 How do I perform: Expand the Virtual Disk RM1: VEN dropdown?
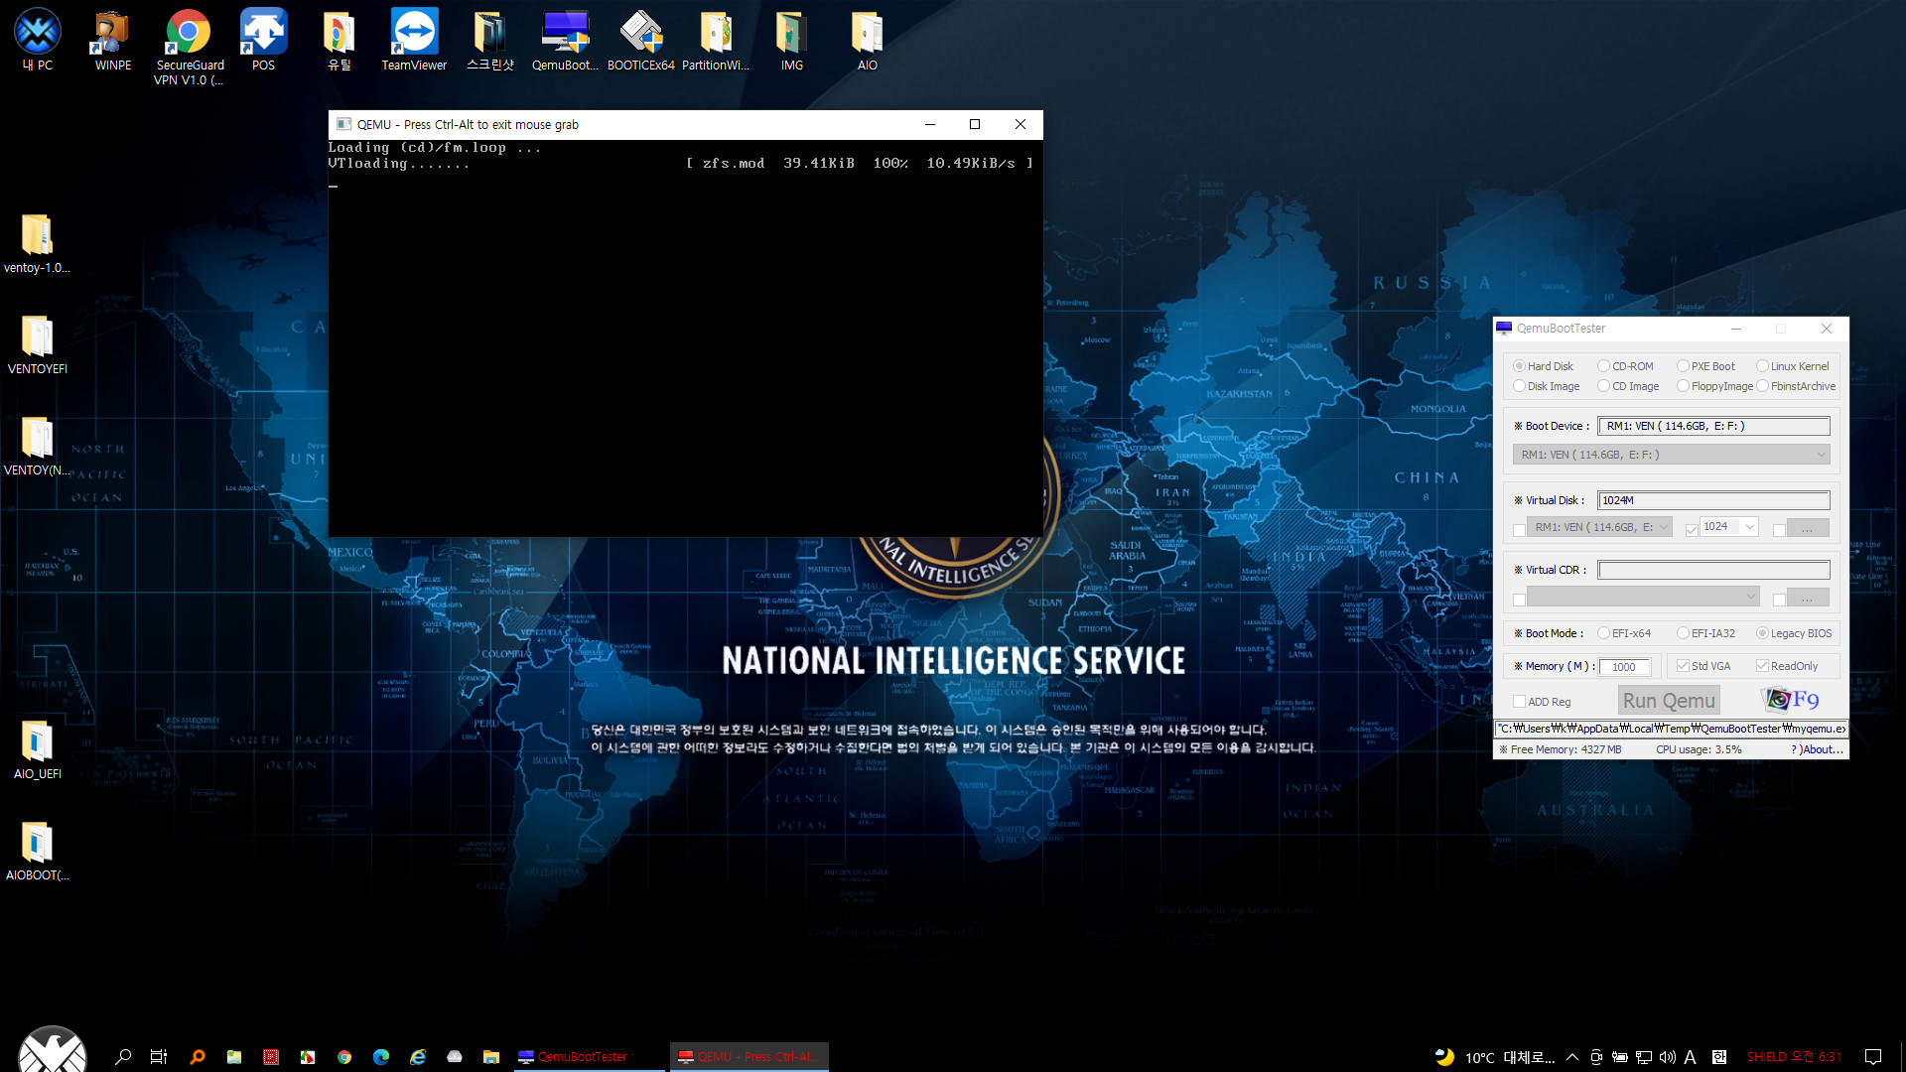[x=1600, y=527]
